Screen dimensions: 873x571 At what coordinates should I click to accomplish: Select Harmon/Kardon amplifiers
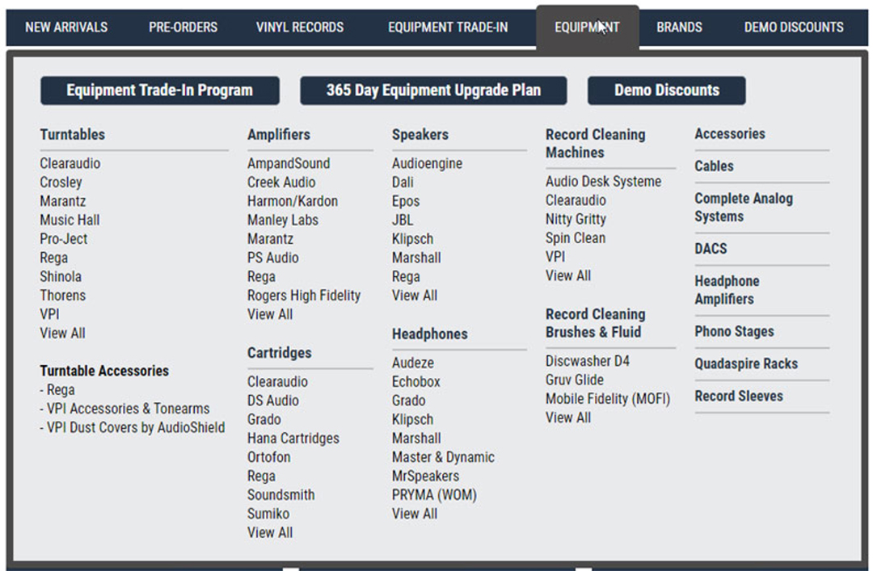(293, 201)
